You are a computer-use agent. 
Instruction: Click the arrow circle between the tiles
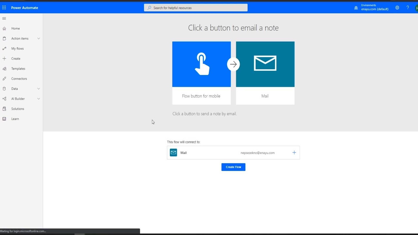point(233,64)
